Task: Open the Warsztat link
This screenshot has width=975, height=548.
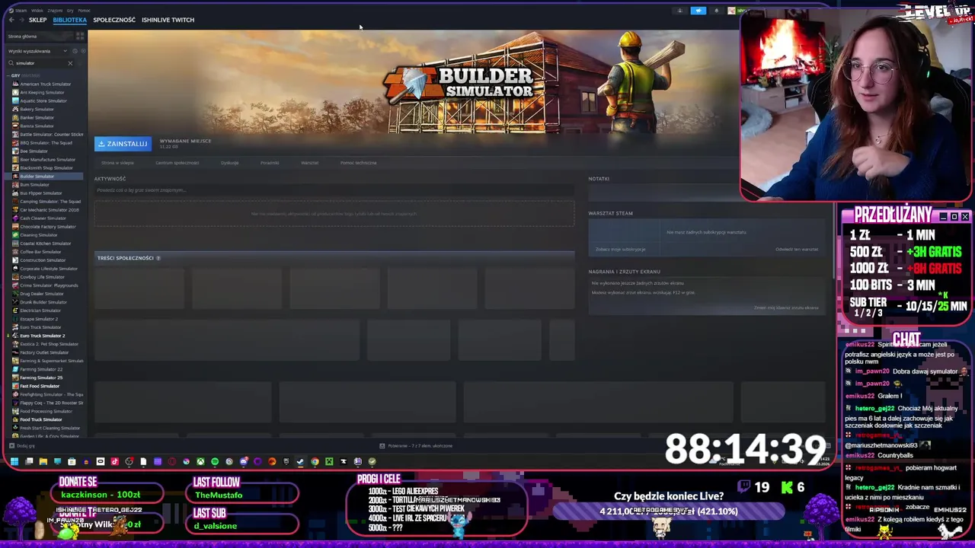Action: [x=309, y=163]
